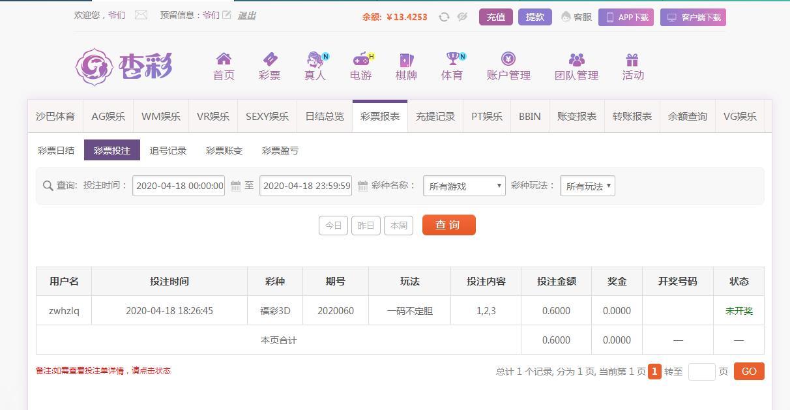
Task: Click username cell zwhzlq
Action: [x=64, y=311]
